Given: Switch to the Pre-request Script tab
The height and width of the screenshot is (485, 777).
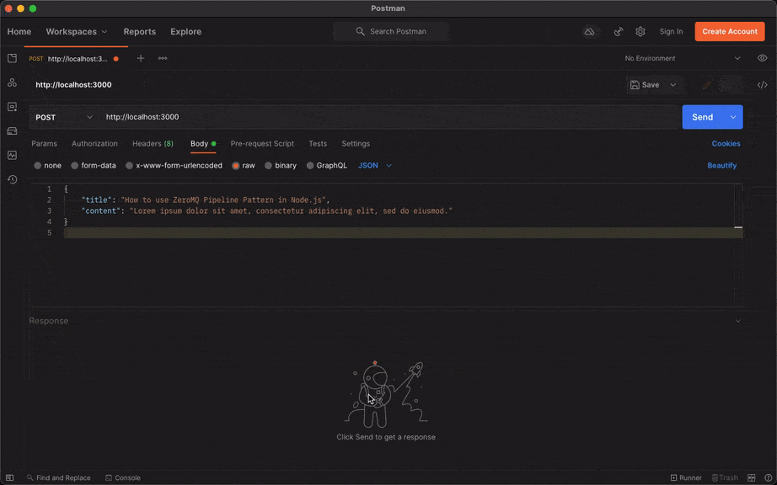Looking at the screenshot, I should (262, 143).
